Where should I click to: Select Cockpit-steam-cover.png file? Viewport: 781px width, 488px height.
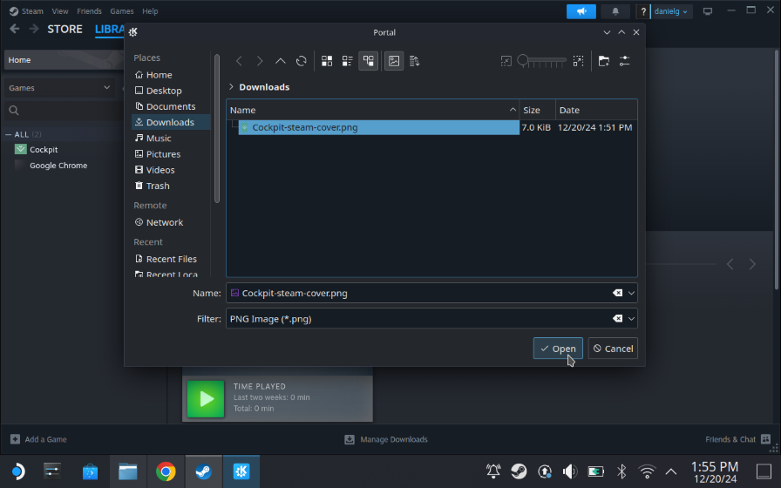(x=378, y=127)
